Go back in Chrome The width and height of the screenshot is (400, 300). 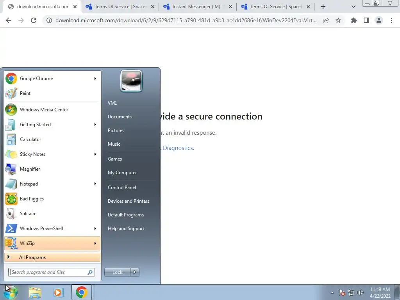point(9,20)
